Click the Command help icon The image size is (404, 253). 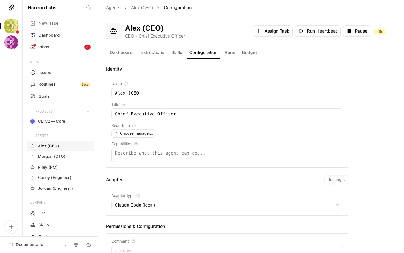(x=134, y=241)
